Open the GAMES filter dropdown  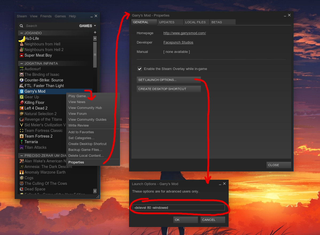point(88,26)
